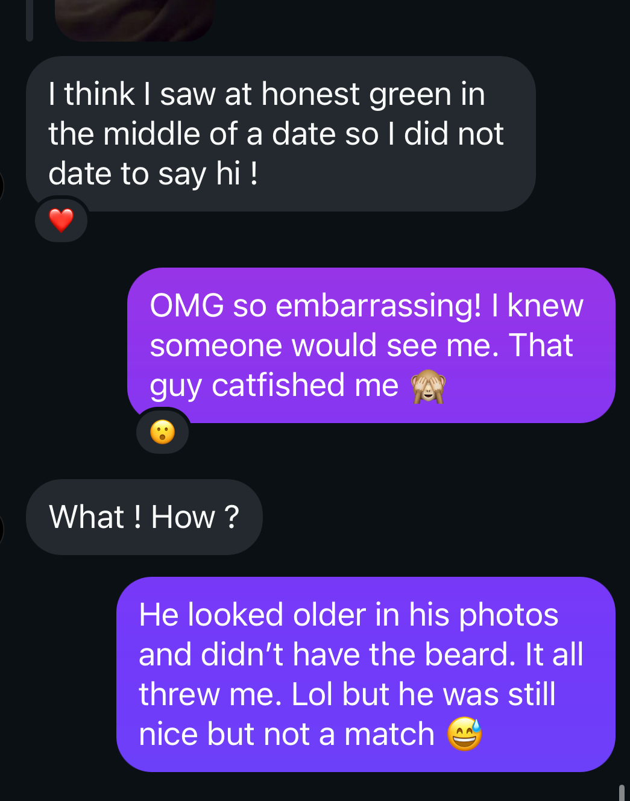
Task: Select the 'OMG so embarrassing!' message bubble
Action: point(371,345)
